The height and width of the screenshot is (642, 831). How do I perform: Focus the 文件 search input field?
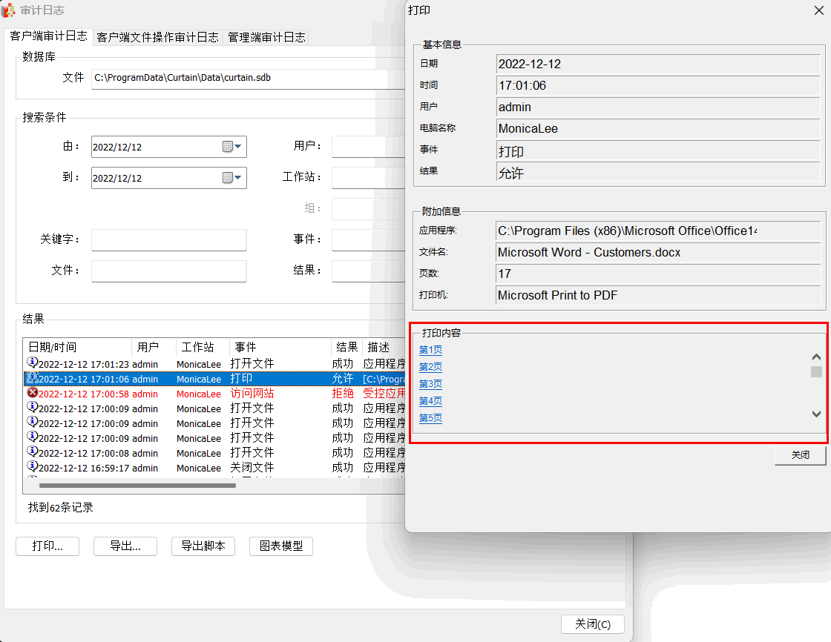click(x=169, y=271)
